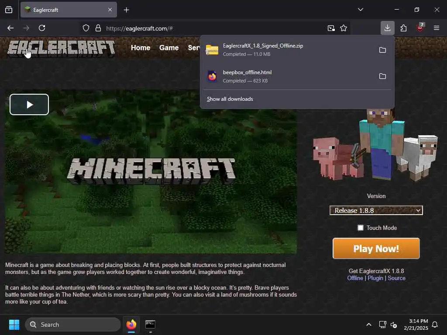Click the Play Now! button
The height and width of the screenshot is (335, 447).
click(x=376, y=249)
